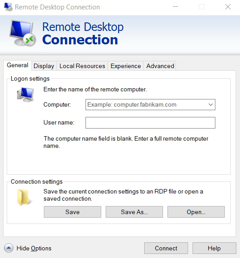Select the Experience tab
This screenshot has height=258, width=240.
[126, 66]
